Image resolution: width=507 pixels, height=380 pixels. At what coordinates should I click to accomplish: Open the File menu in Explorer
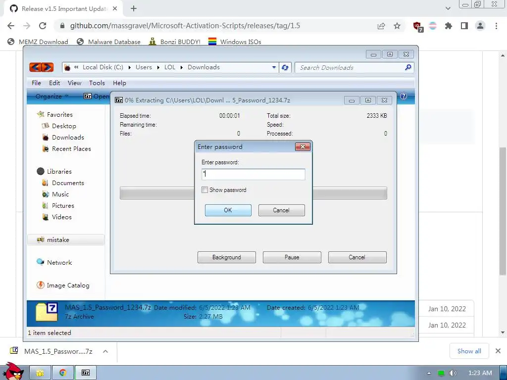pyautogui.click(x=36, y=83)
